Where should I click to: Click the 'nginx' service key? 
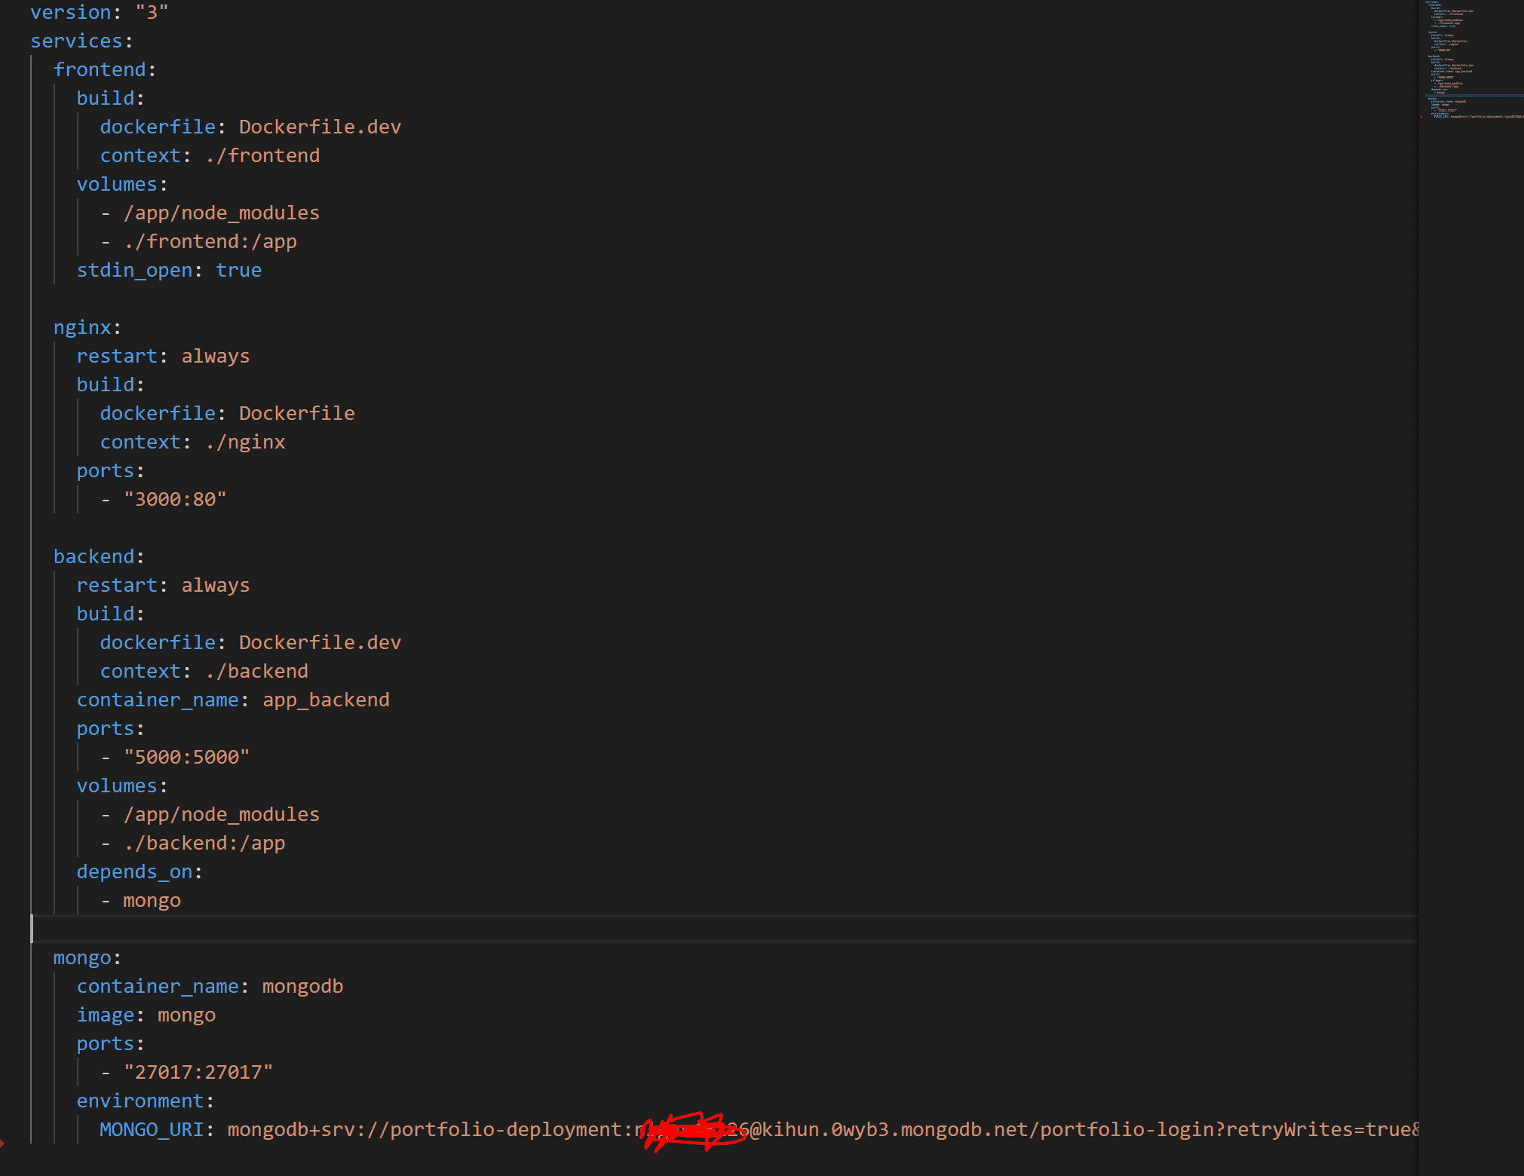tap(82, 327)
